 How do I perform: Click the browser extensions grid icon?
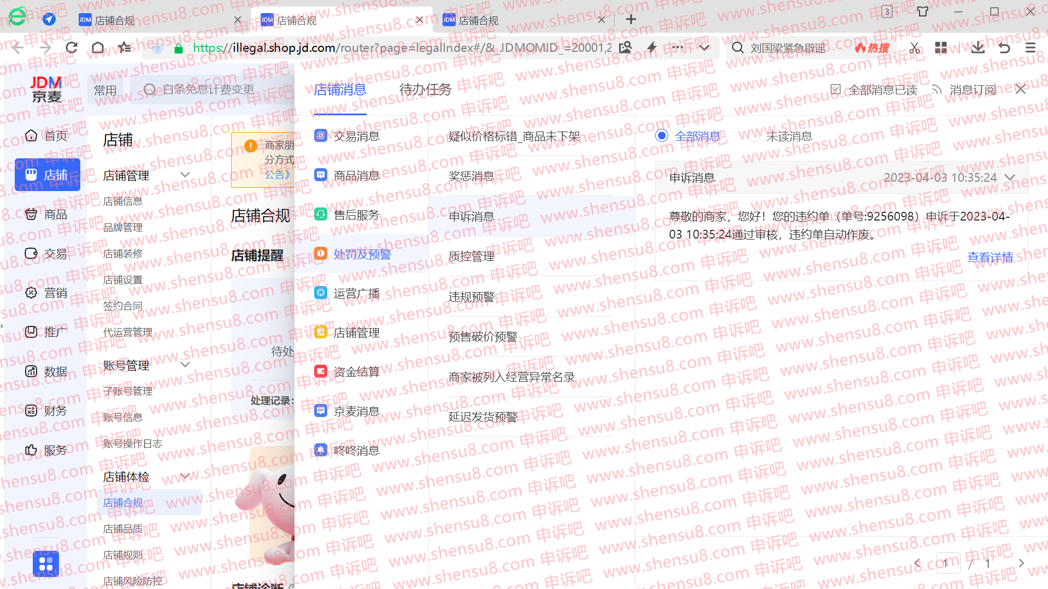click(x=941, y=48)
